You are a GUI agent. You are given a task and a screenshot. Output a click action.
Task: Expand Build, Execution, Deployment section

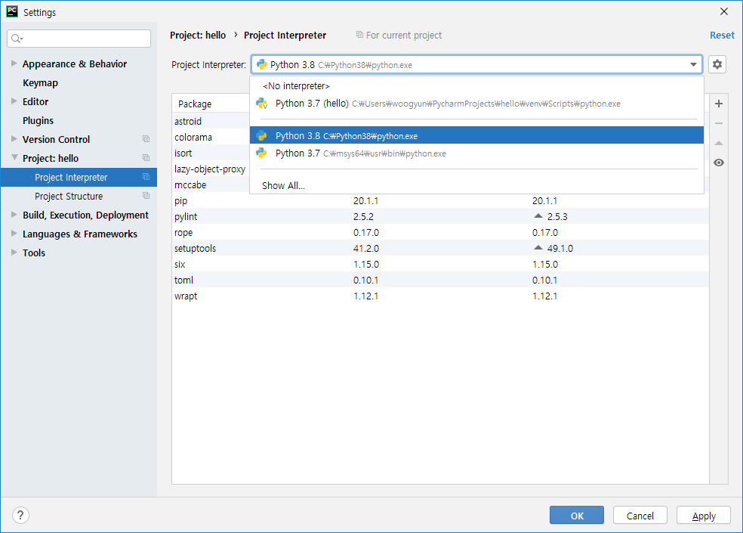[x=14, y=215]
